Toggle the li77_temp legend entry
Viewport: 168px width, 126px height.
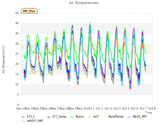tap(57, 117)
